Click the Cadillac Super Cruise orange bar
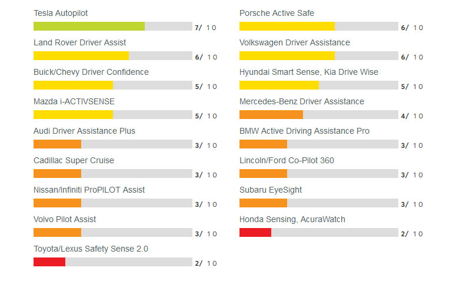 pyautogui.click(x=57, y=173)
